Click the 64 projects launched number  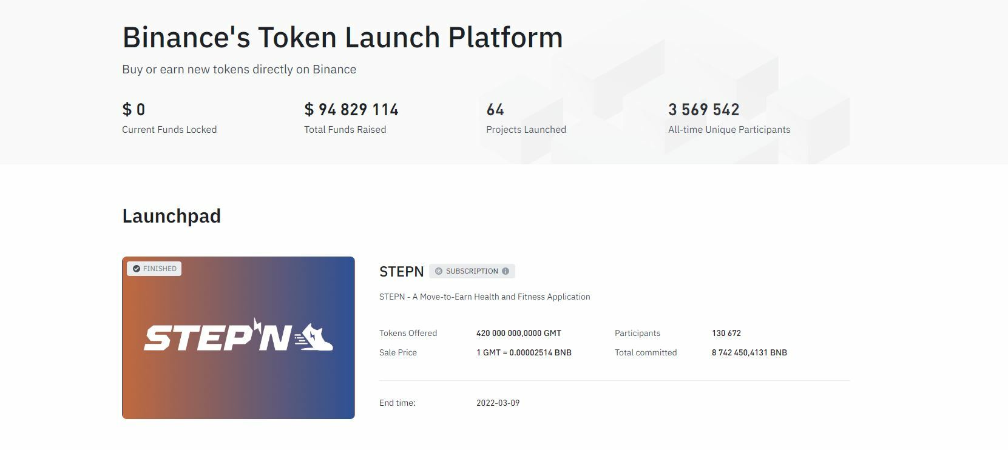495,110
